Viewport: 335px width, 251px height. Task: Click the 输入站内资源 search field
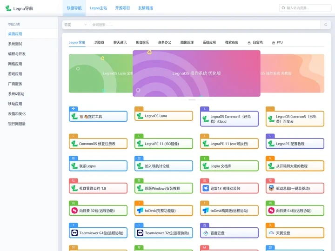[x=305, y=8]
